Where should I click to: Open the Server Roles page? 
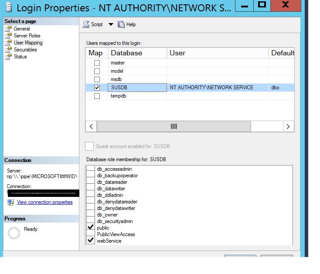[27, 36]
